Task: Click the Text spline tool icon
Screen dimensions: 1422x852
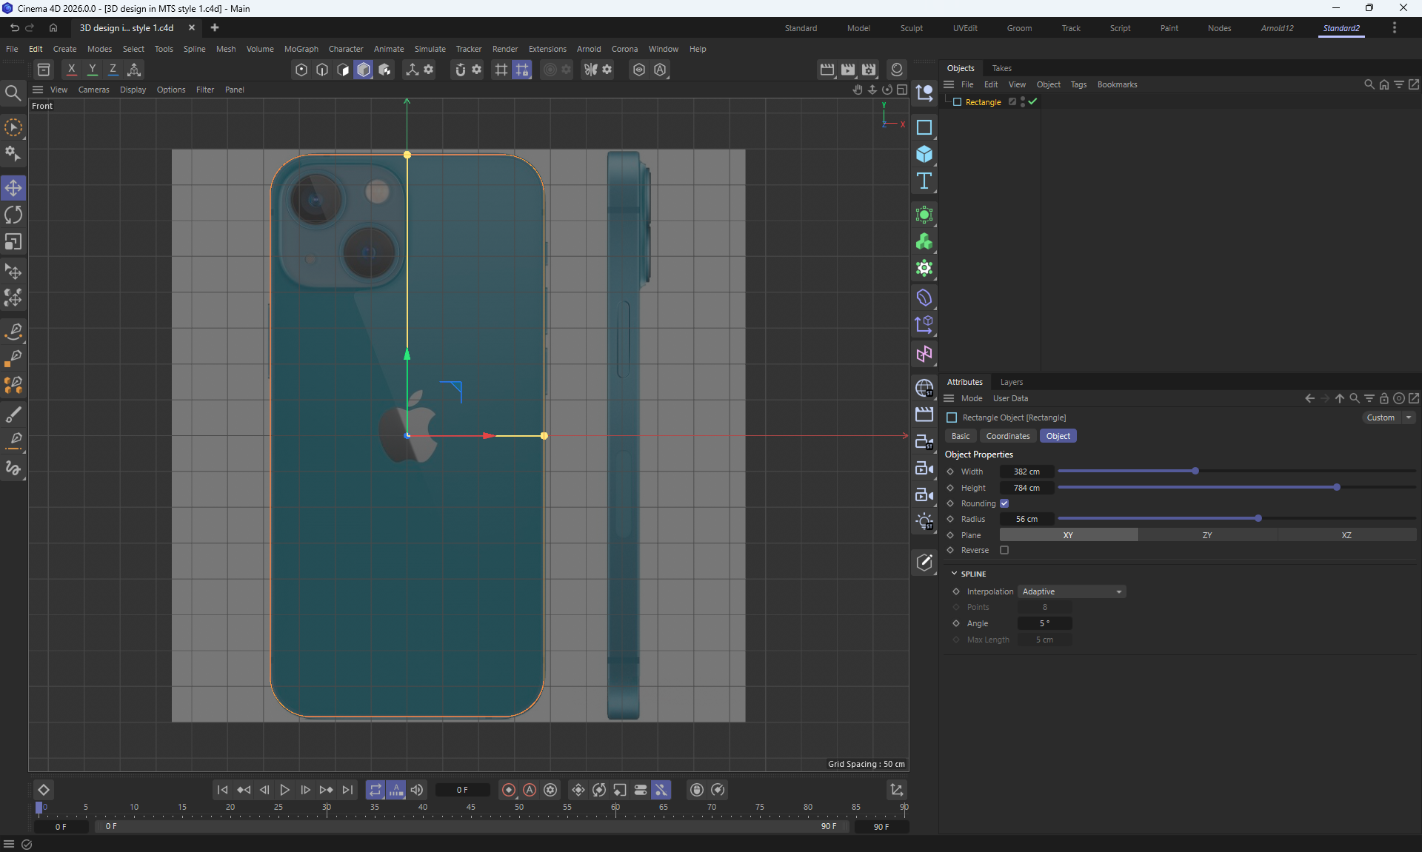Action: pos(924,181)
